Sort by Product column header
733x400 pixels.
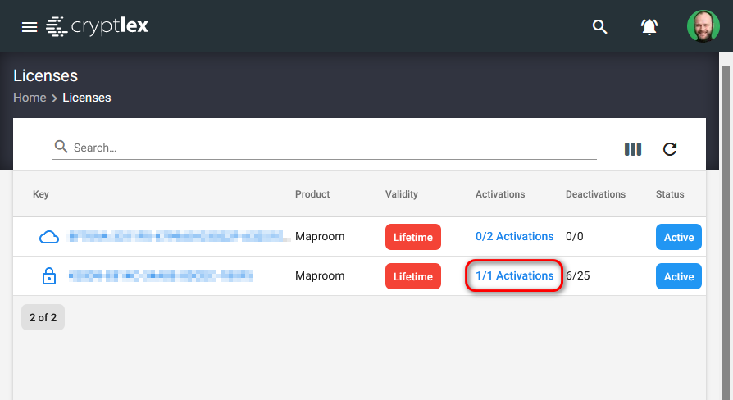[x=312, y=194]
